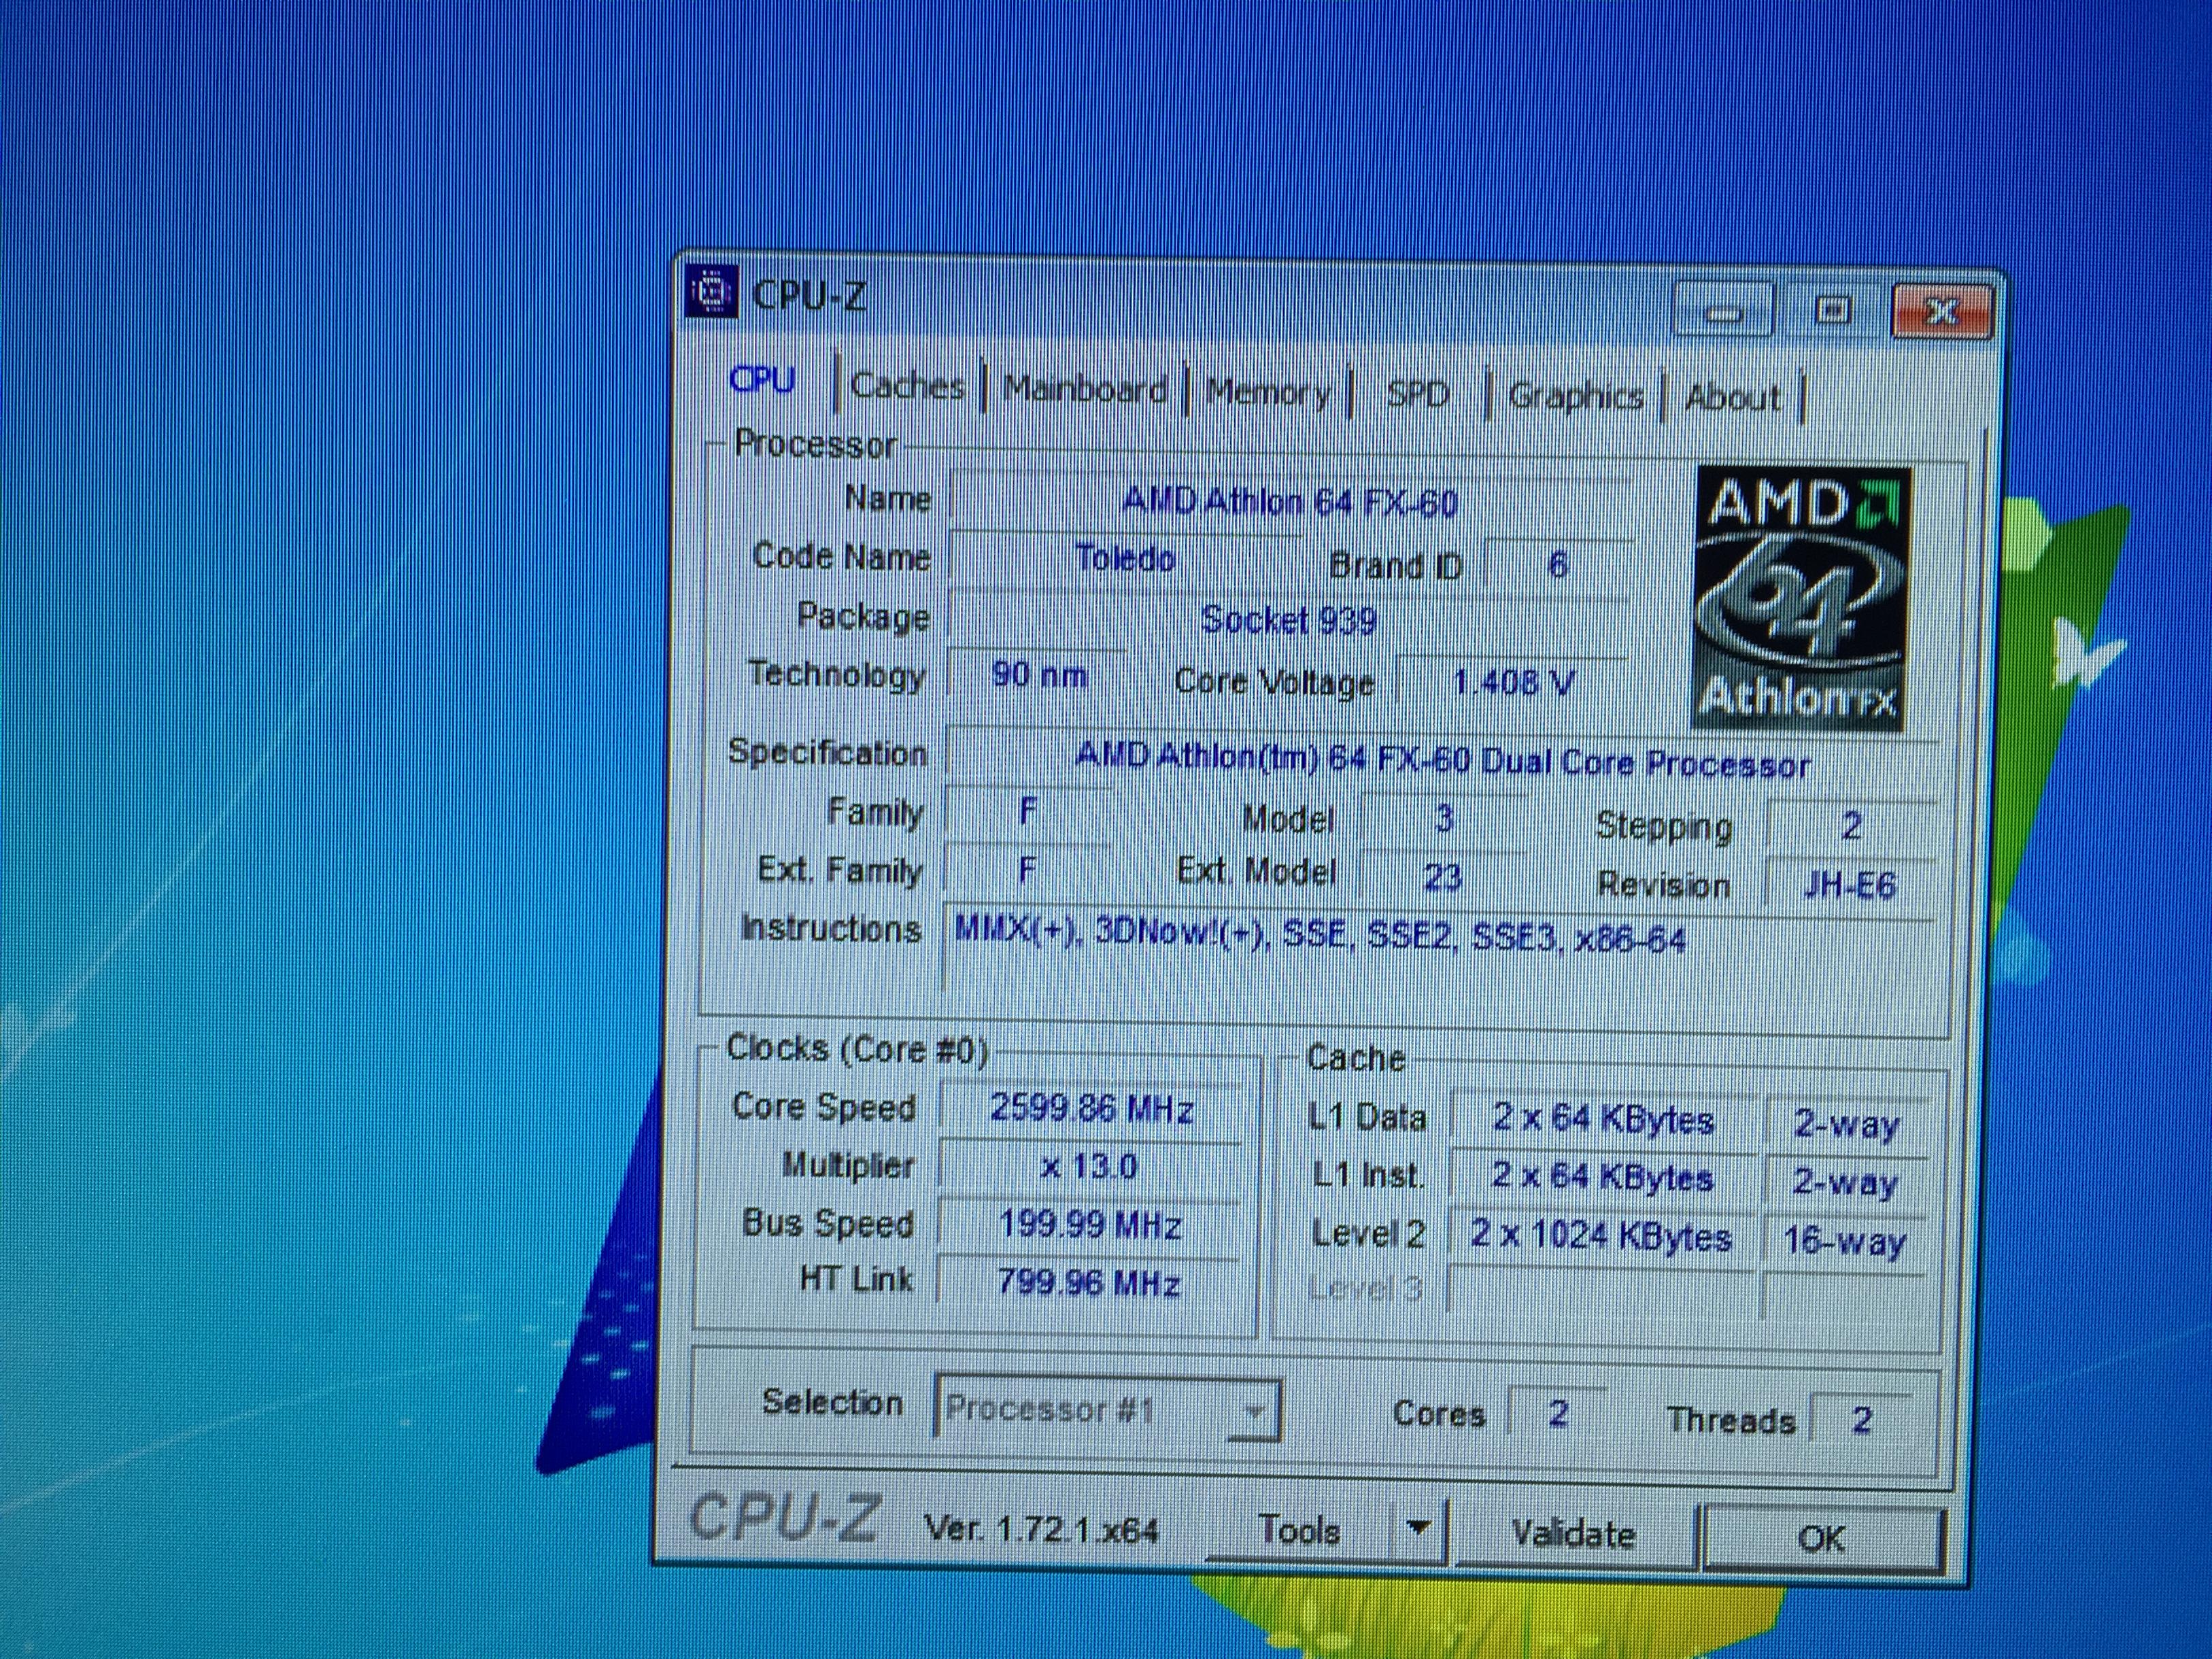Click the CPU-Z title bar icon
Image resolution: width=2212 pixels, height=1659 pixels.
712,292
